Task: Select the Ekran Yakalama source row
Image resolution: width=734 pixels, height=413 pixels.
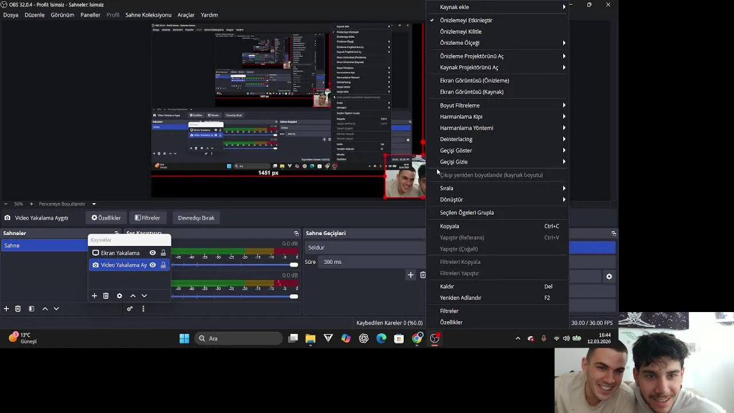Action: tap(130, 253)
